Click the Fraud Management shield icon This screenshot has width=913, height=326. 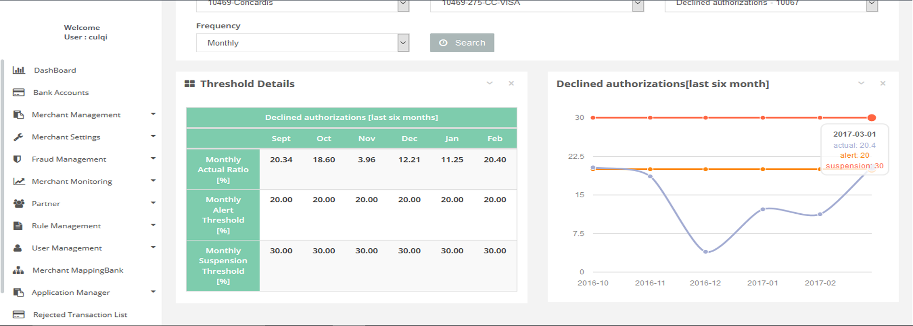click(18, 159)
